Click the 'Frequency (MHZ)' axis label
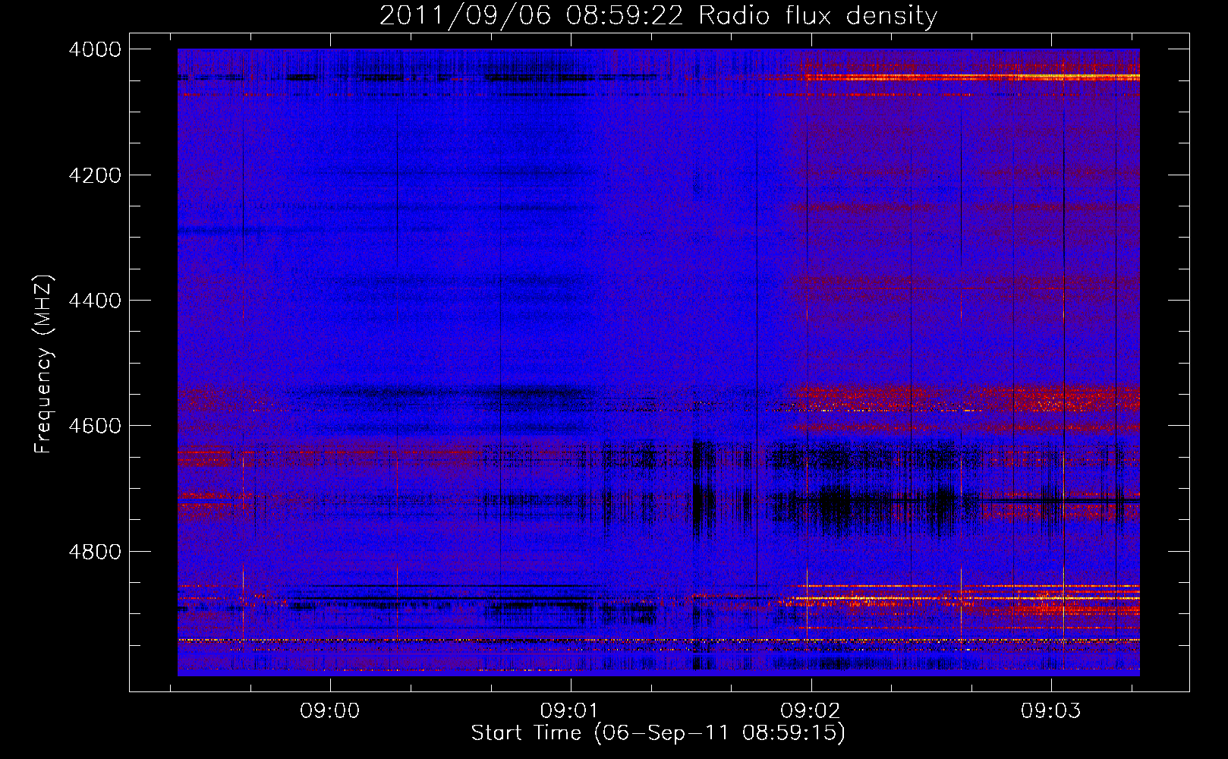1228x759 pixels. pos(43,364)
